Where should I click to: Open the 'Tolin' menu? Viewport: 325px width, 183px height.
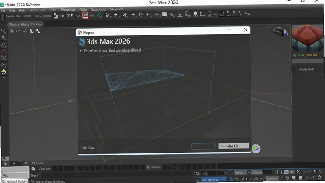pos(33,10)
